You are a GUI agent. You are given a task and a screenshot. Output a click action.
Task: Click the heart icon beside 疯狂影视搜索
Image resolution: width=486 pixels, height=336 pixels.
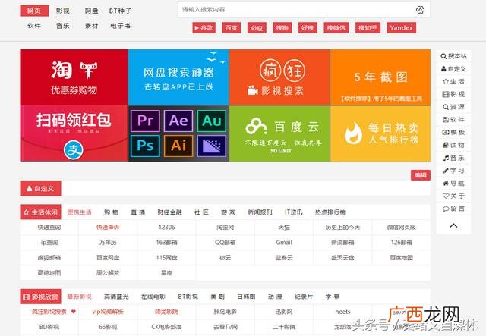coord(74,312)
